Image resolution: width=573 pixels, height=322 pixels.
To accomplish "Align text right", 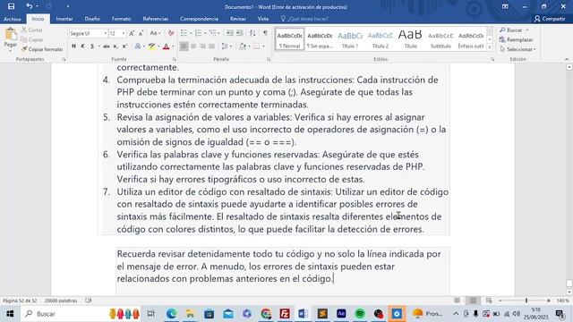I will [202, 47].
